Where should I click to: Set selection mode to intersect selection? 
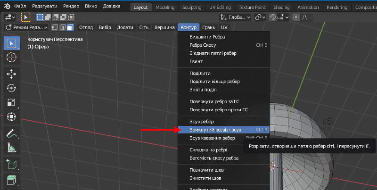(71, 17)
